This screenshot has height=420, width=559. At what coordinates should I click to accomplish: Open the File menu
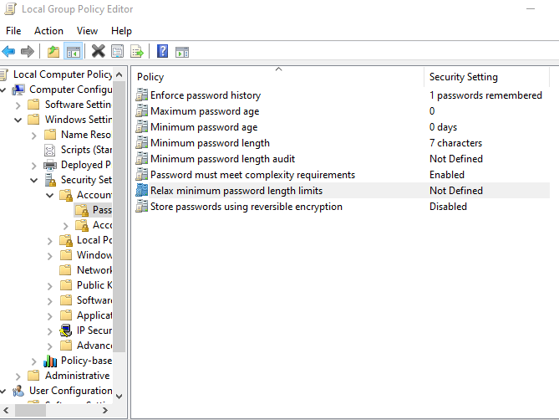coord(13,31)
